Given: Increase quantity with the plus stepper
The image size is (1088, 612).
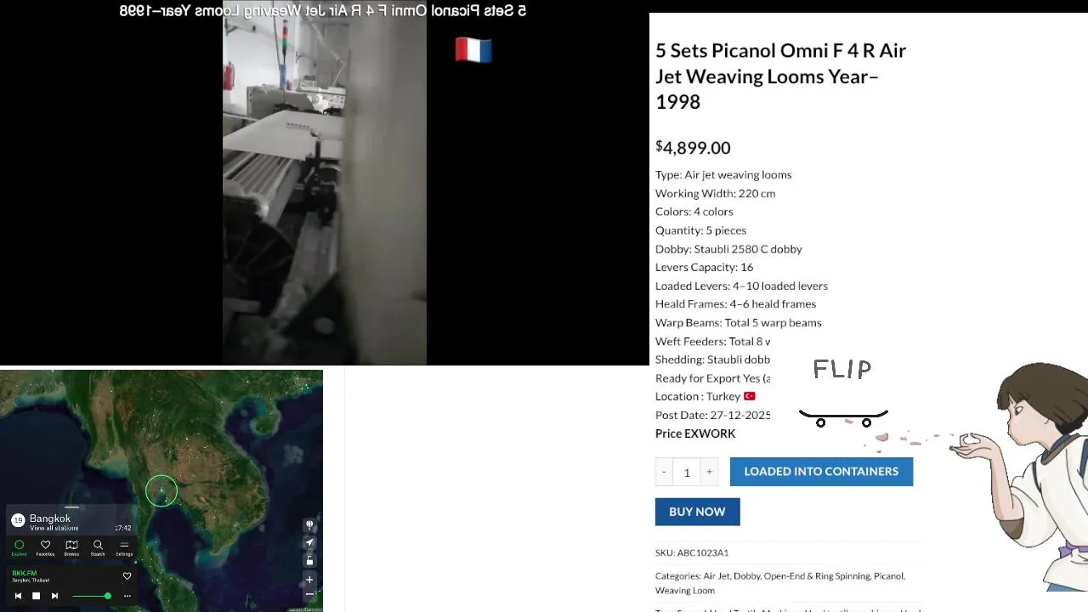Looking at the screenshot, I should click(x=709, y=472).
